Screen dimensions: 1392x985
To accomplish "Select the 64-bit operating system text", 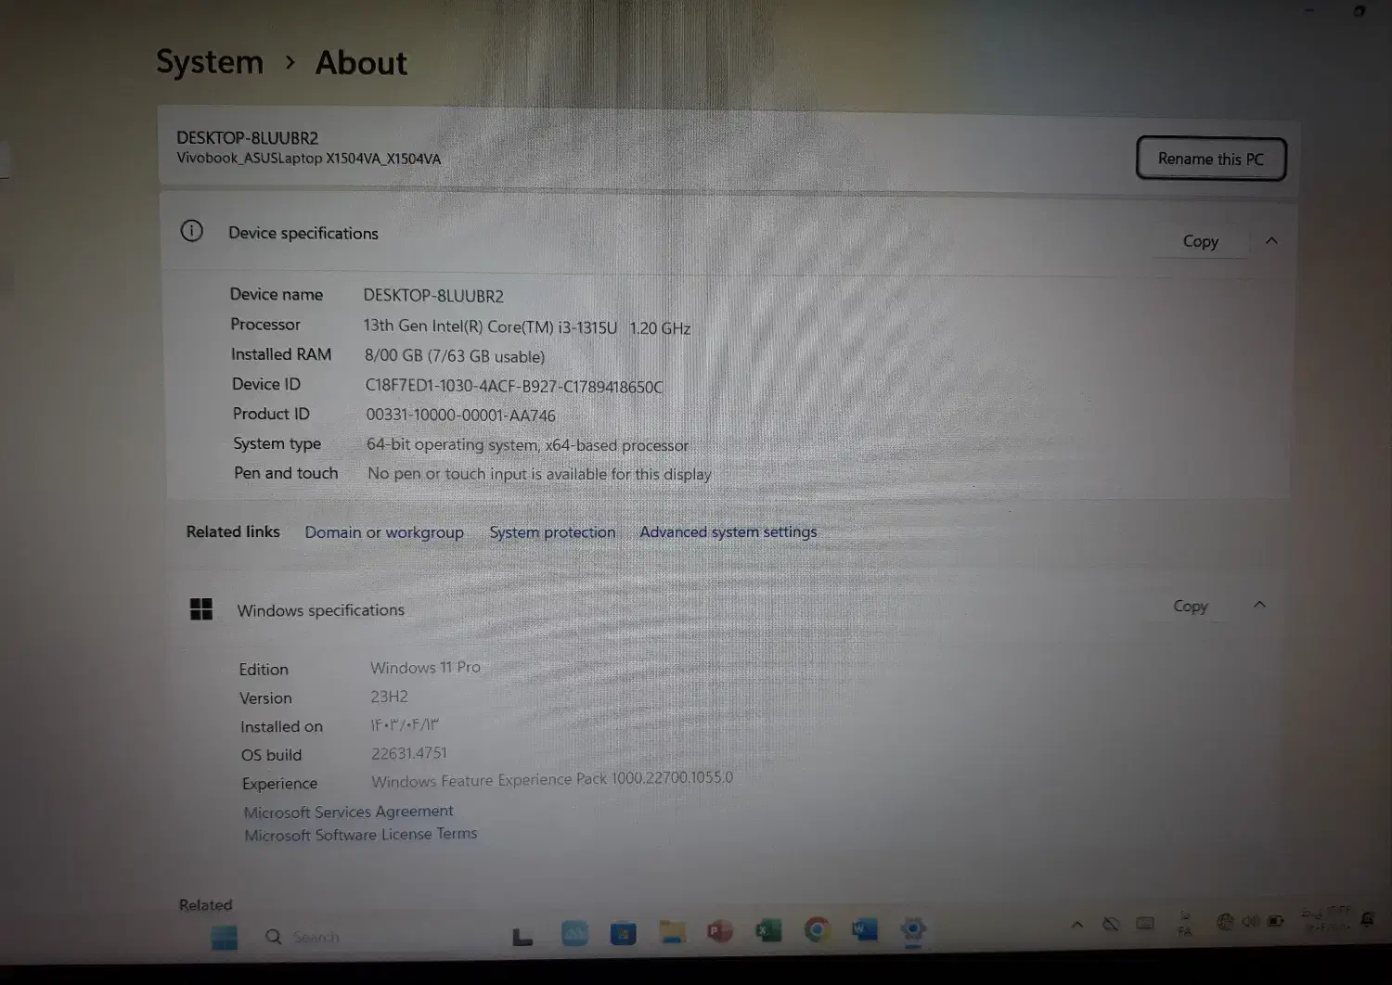I will click(x=527, y=444).
